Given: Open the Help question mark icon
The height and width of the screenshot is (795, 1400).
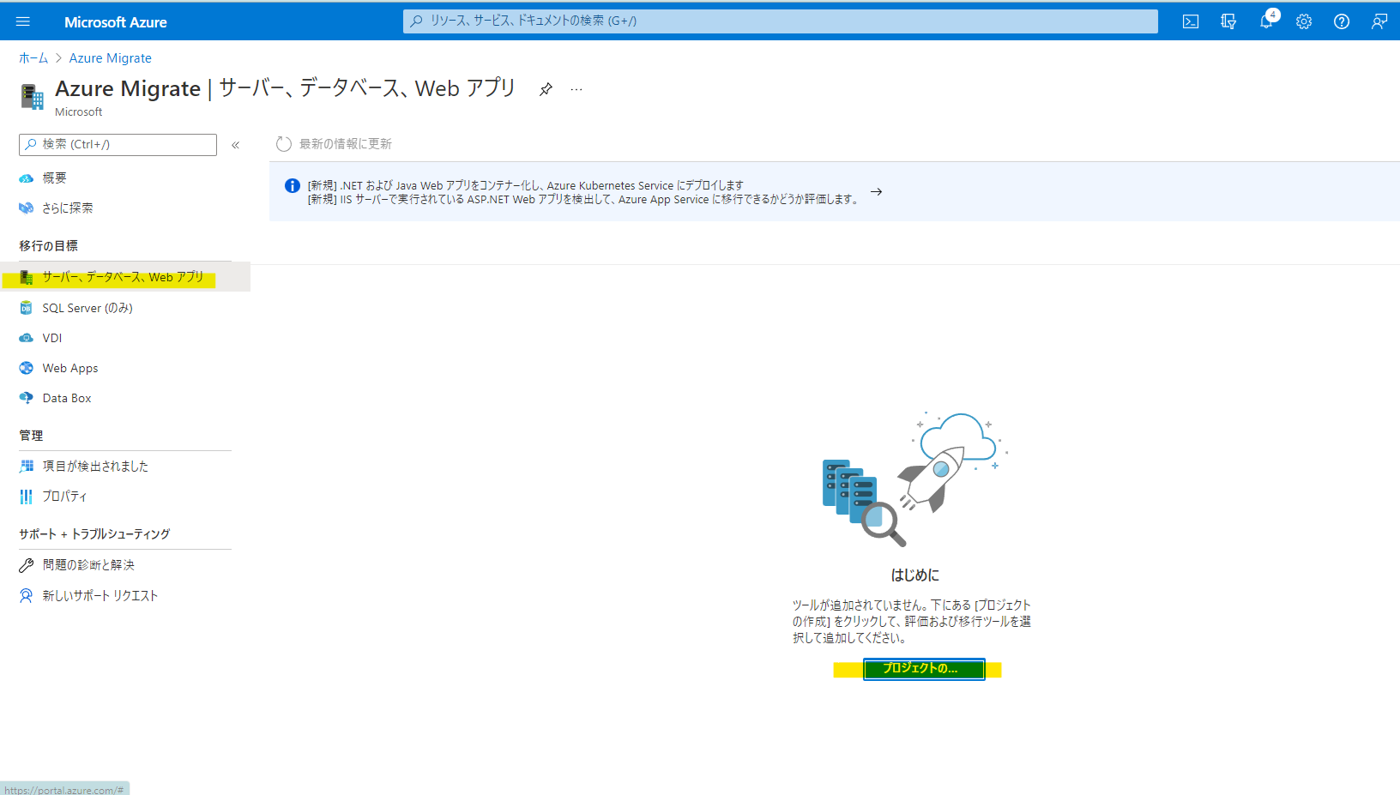Looking at the screenshot, I should pyautogui.click(x=1341, y=21).
